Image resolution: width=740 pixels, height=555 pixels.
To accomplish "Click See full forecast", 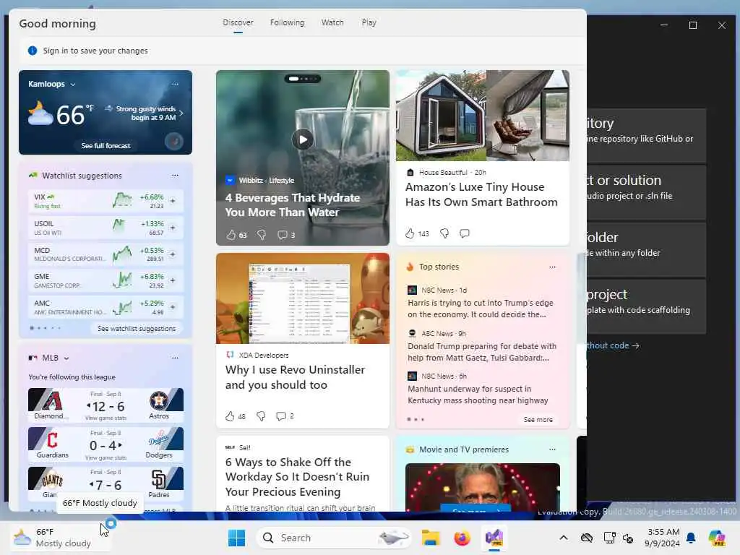I will point(106,145).
